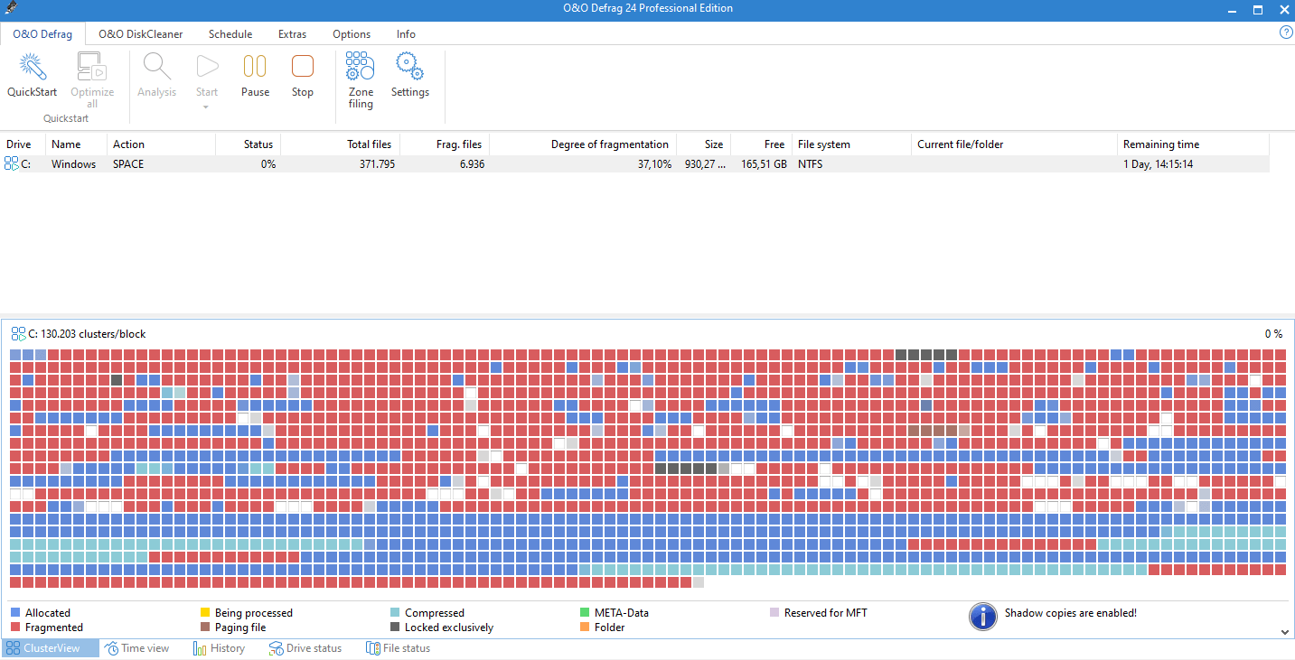This screenshot has width=1295, height=660.
Task: Sort by the Drive column header
Action: 23,144
